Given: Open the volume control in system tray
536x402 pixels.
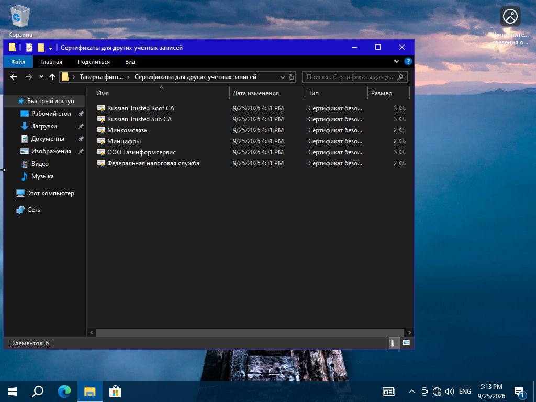Looking at the screenshot, I should (450, 392).
